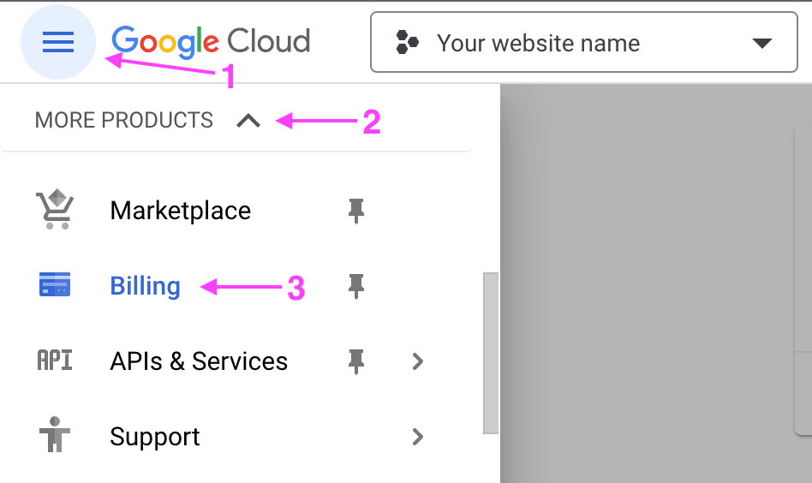Image resolution: width=812 pixels, height=483 pixels.
Task: Select Billing from the menu
Action: [x=146, y=286]
